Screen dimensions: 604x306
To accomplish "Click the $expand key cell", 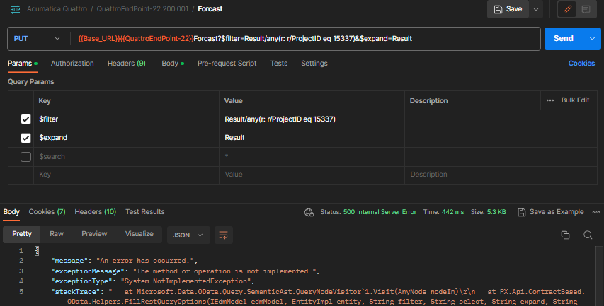I will tap(126, 138).
